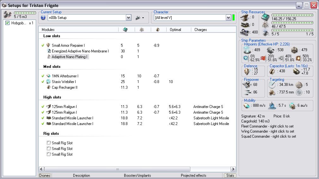Viewport: 319px width, 179px height.
Task: Switch to the Description tab
Action: (81, 175)
